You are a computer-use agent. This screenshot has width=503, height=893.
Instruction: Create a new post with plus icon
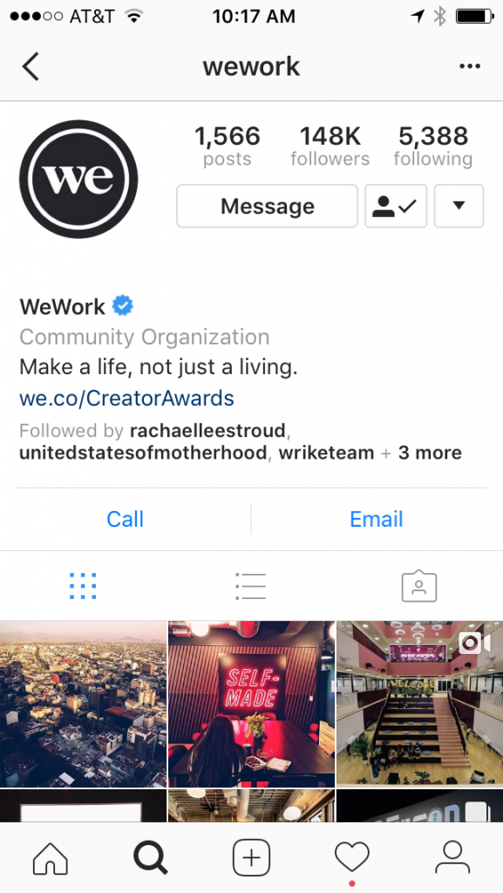click(251, 858)
